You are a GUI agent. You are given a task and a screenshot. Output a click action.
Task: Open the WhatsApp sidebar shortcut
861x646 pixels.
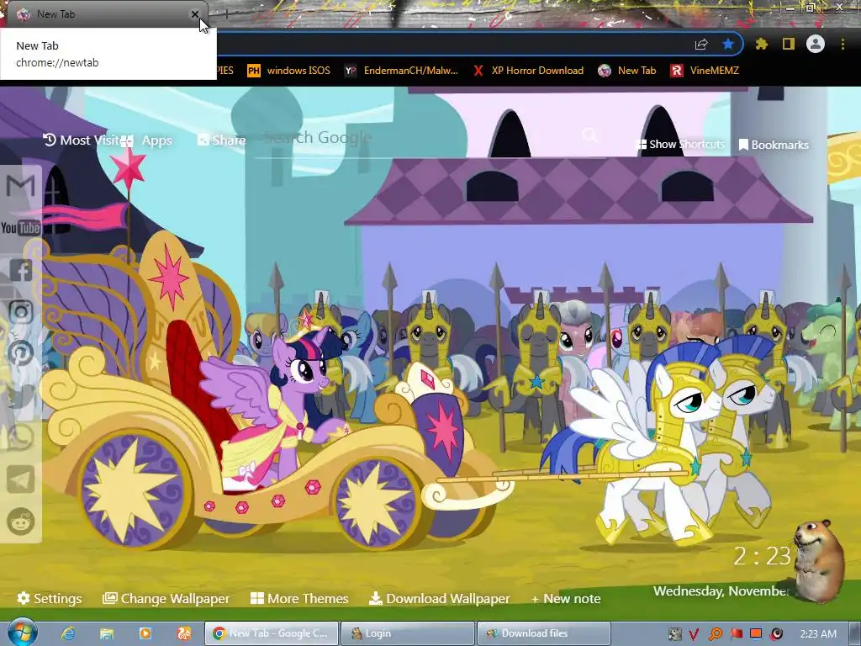click(x=20, y=437)
